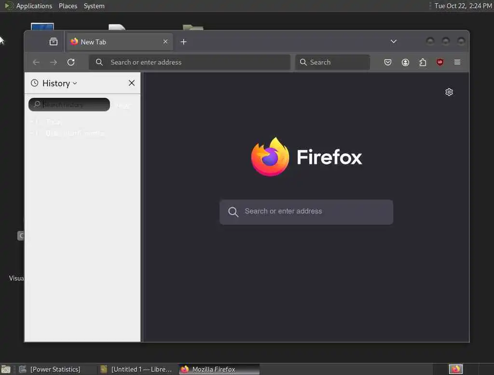Focus the new tab page search field

pyautogui.click(x=306, y=212)
